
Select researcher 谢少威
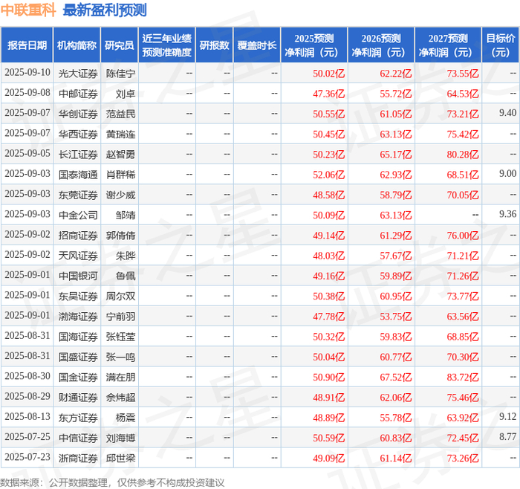120,195
